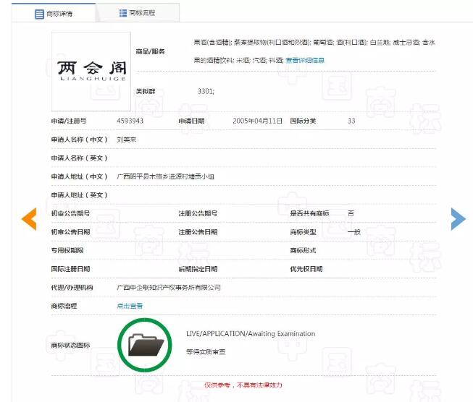Click the 等待实质审查 status text
The height and width of the screenshot is (402, 473).
click(206, 351)
